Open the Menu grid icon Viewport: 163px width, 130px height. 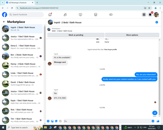144,15
